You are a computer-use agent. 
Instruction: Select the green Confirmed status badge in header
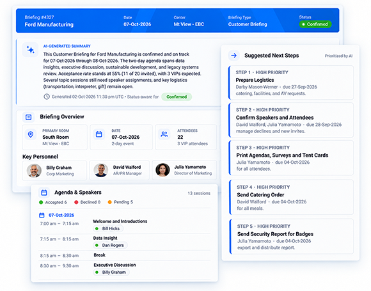315,24
